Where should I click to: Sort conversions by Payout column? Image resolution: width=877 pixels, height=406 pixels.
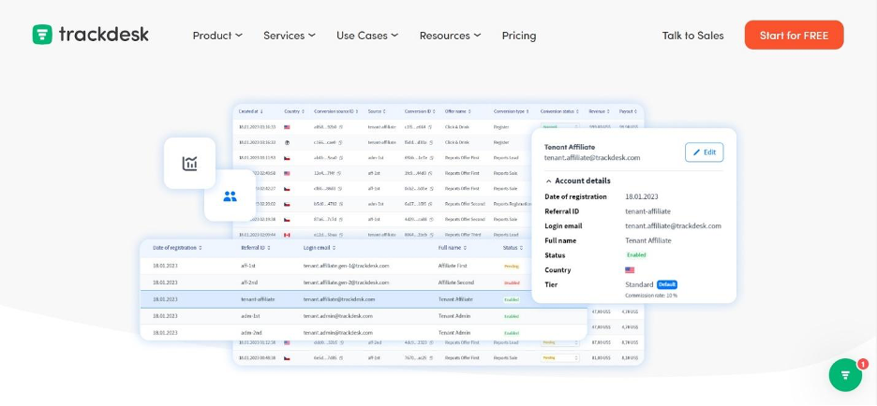click(628, 111)
